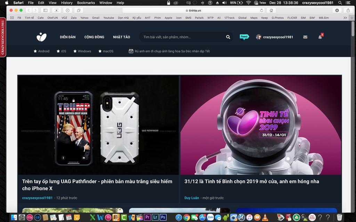Launch Lightroom from the Dock
Screen dimensions: 356x222
155,217
